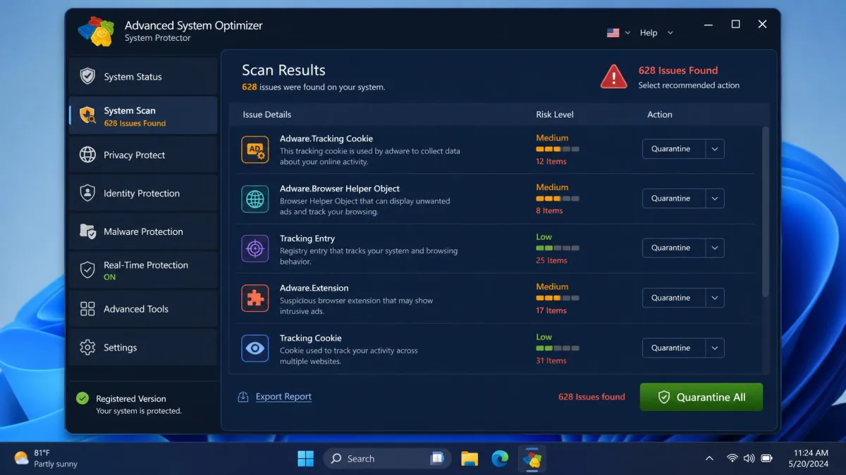Click the Privacy Protect globe icon
Screen dimensions: 846x475
point(87,155)
